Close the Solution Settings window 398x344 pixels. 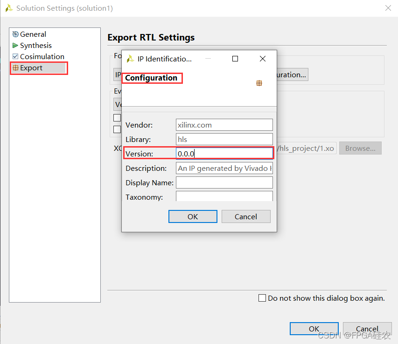388,8
